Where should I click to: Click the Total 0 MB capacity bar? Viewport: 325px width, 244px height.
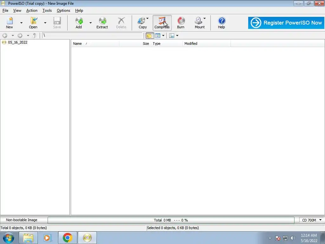coord(171,220)
